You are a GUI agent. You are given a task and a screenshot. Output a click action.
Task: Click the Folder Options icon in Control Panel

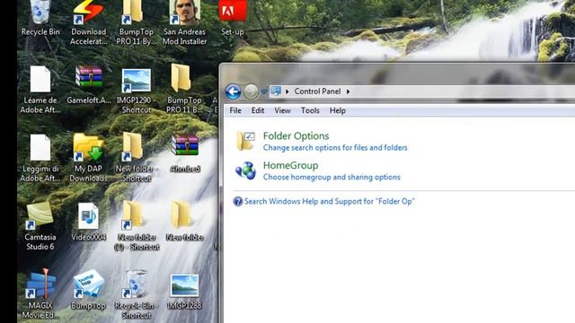tap(245, 141)
